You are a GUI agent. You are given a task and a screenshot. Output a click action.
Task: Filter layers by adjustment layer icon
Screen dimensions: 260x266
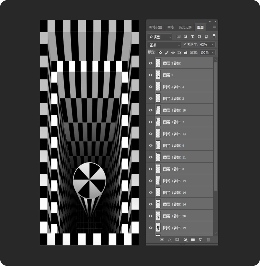click(186, 36)
